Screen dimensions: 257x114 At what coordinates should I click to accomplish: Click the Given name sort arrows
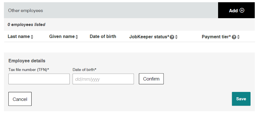pos(77,37)
